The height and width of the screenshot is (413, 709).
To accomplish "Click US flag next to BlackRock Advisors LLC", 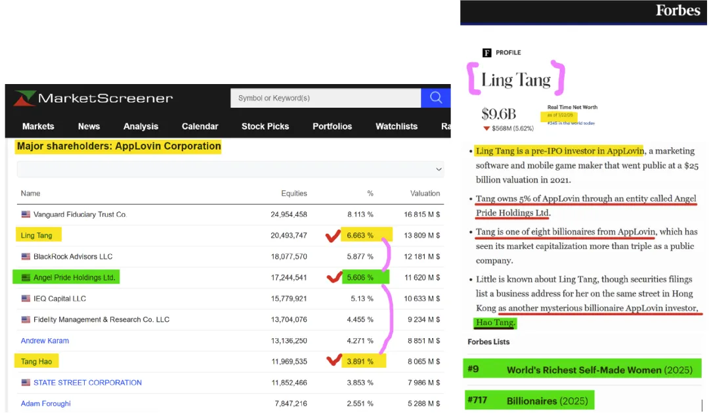I will point(26,257).
